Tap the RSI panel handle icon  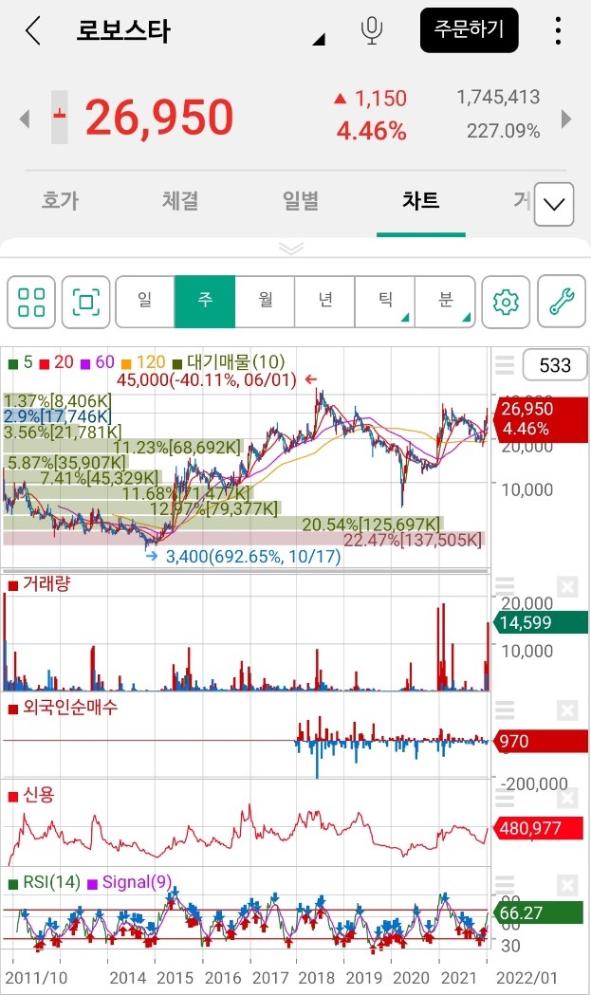coord(505,885)
